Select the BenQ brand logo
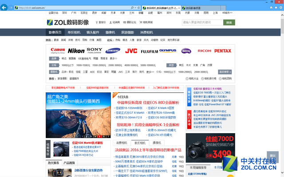 click(186, 51)
